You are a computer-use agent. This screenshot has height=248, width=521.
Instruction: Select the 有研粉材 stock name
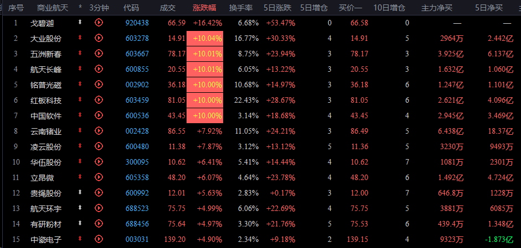(x=46, y=224)
